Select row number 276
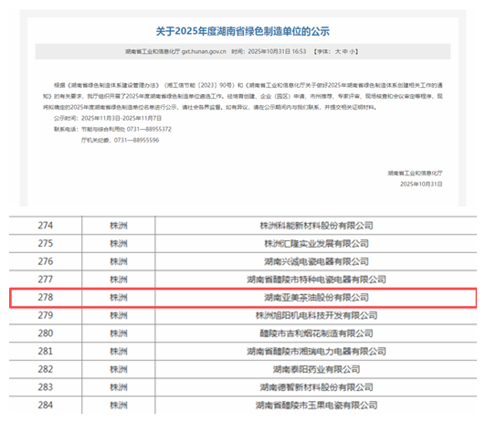Screen dimensions: 486x423 (46, 261)
